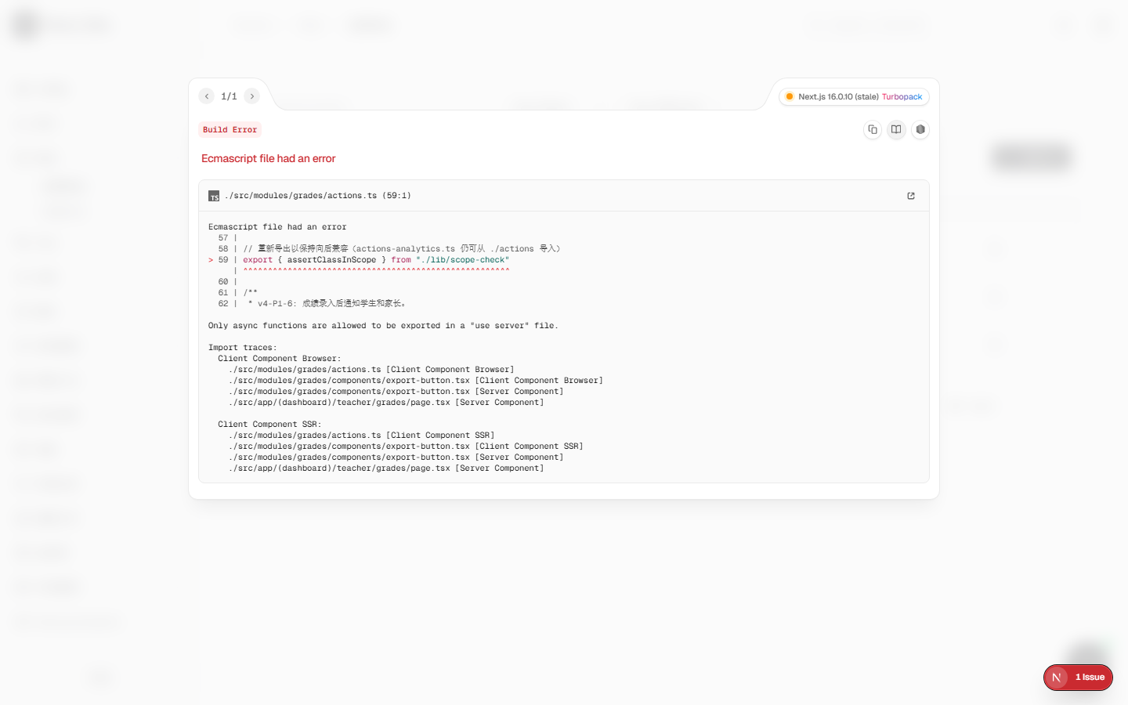The width and height of the screenshot is (1128, 705).
Task: Click the Build Error label
Action: (x=230, y=130)
